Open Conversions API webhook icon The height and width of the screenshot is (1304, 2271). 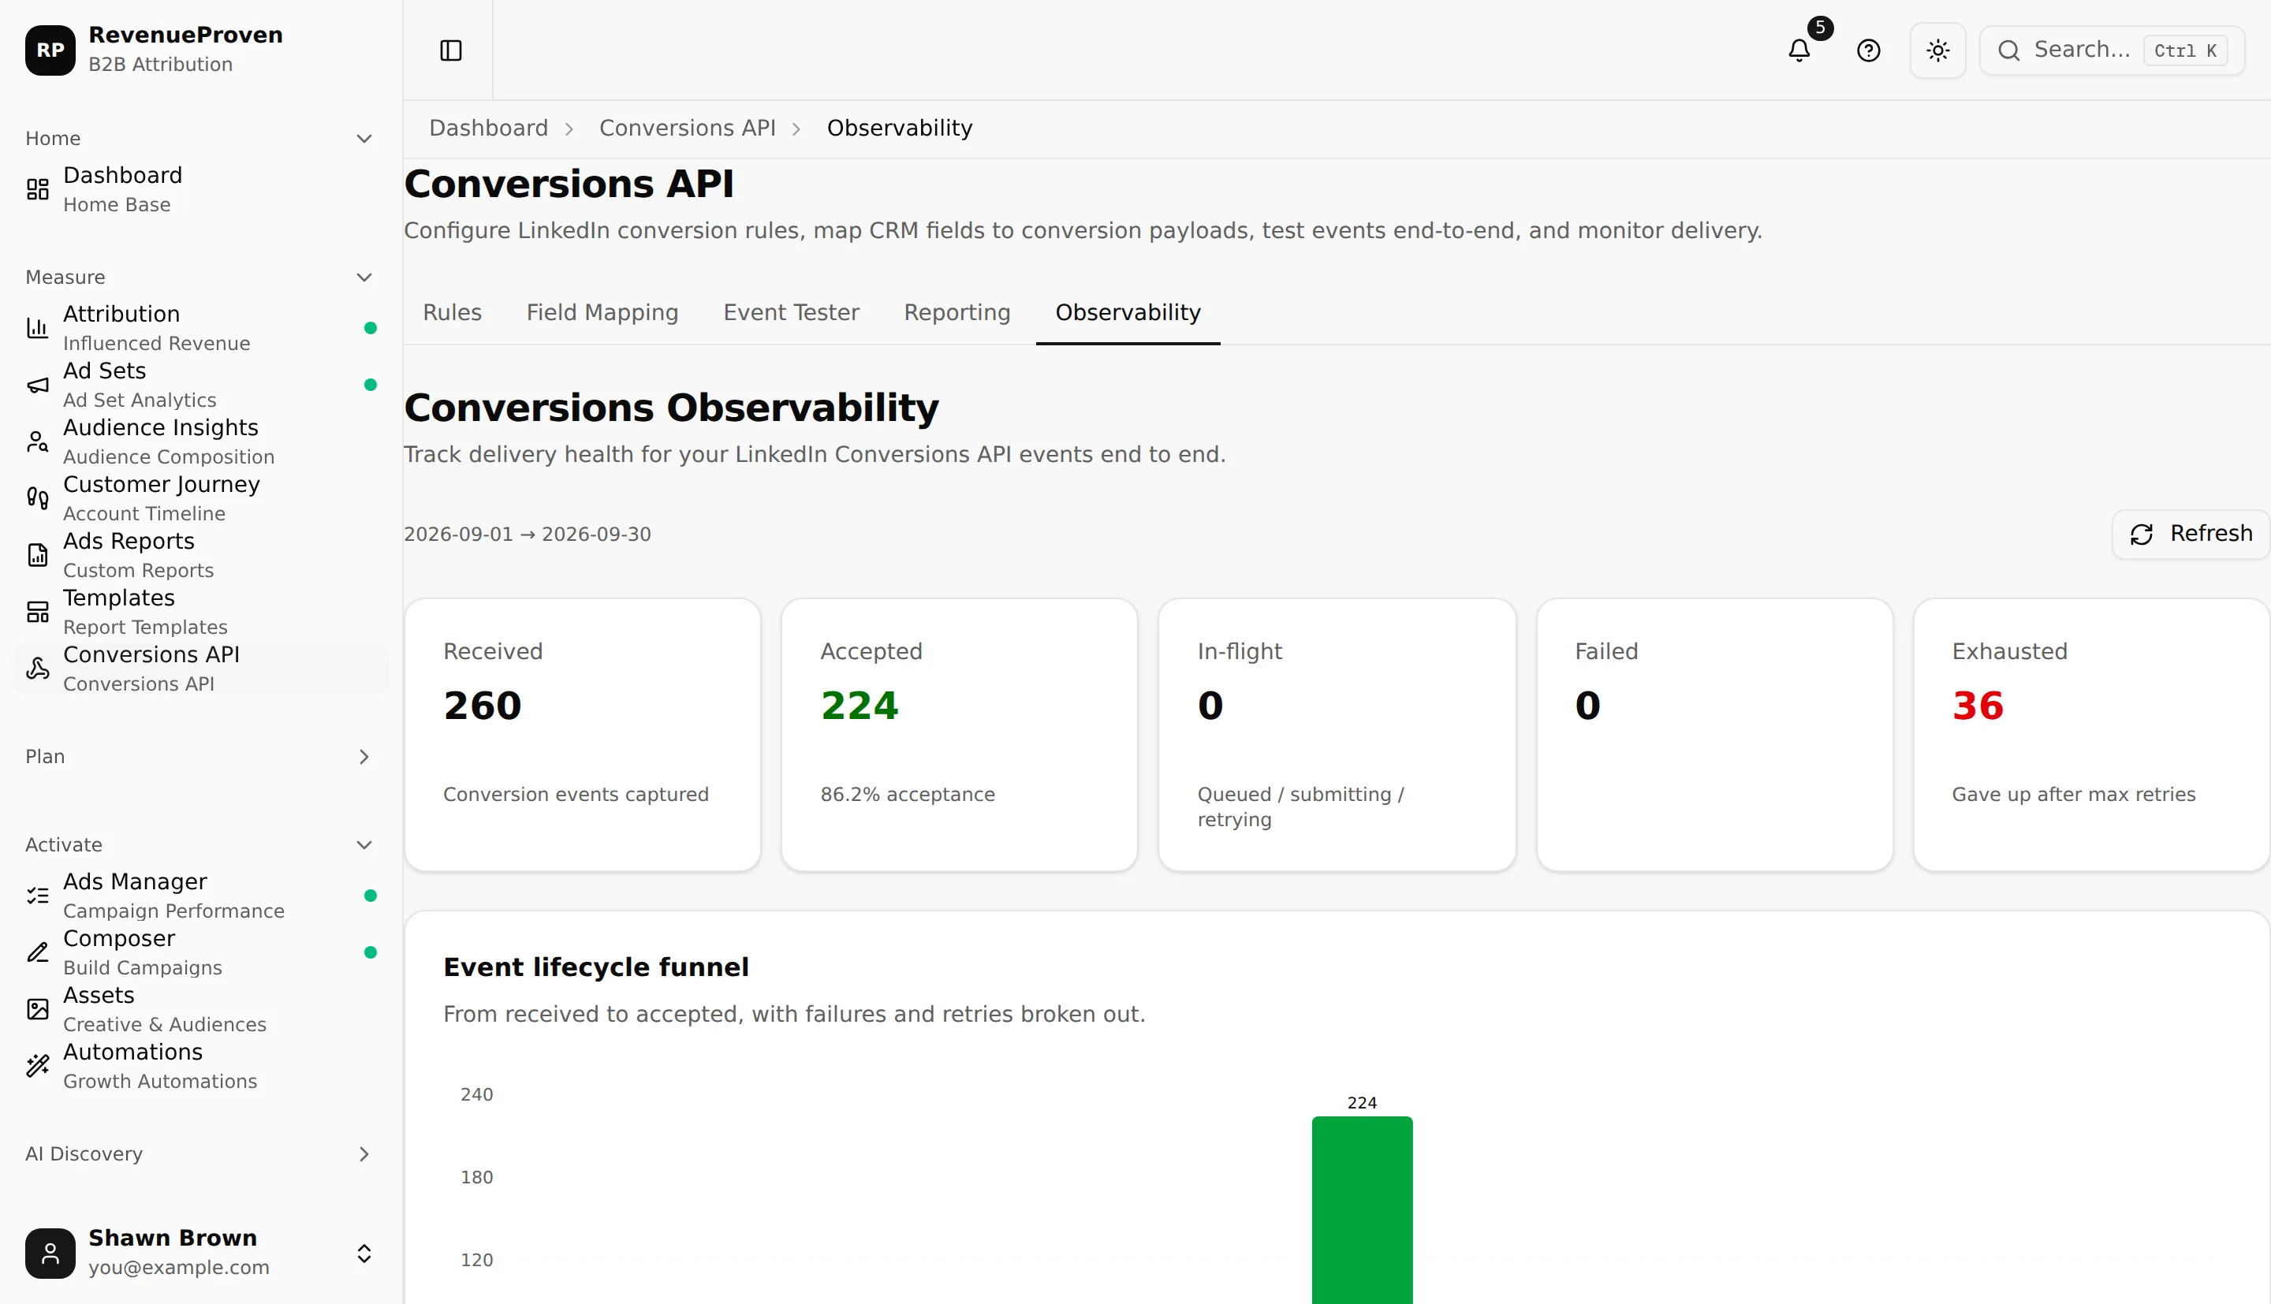pos(38,668)
